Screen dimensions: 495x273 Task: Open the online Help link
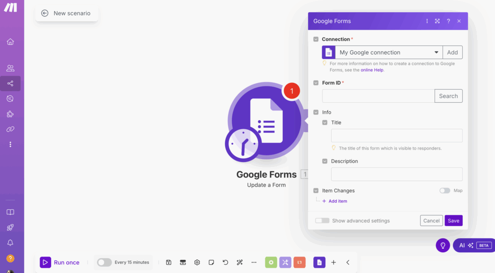372,70
